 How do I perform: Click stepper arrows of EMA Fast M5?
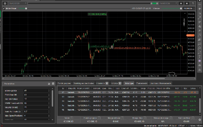(x=49, y=91)
